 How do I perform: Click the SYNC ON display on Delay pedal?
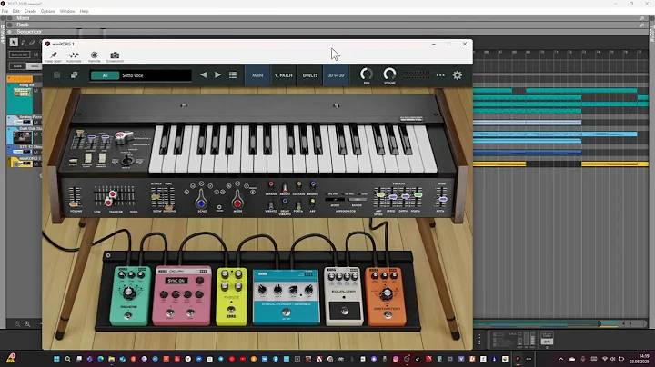[x=176, y=281]
